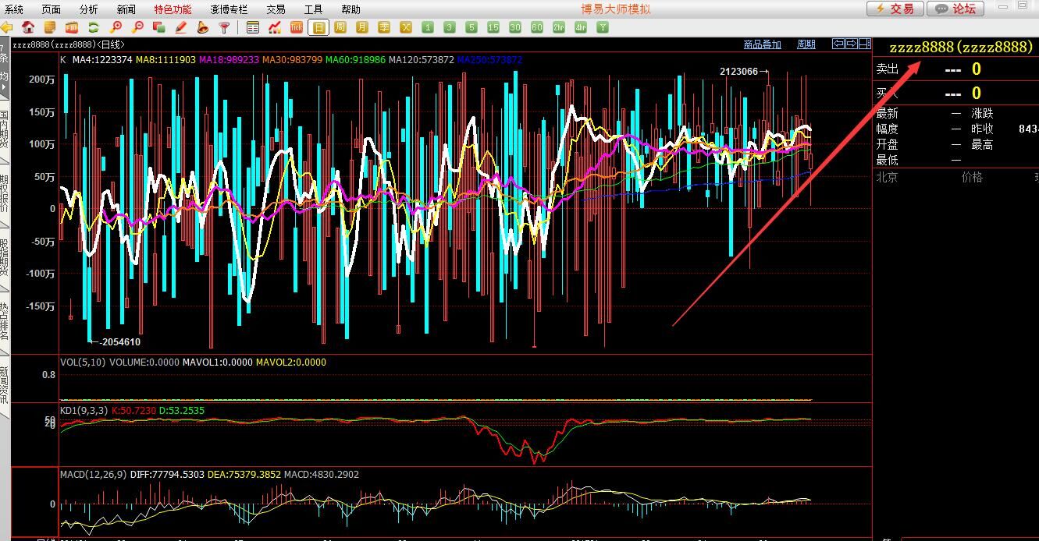Screen dimensions: 1039x541
Task: Expand the 国内期货 side panel tab
Action: [x=5, y=129]
